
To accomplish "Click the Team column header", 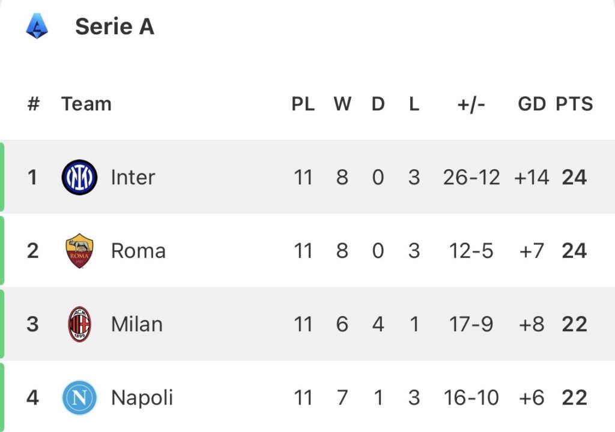I will [86, 104].
